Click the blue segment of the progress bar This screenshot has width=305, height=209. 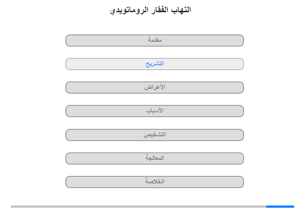tap(280, 206)
